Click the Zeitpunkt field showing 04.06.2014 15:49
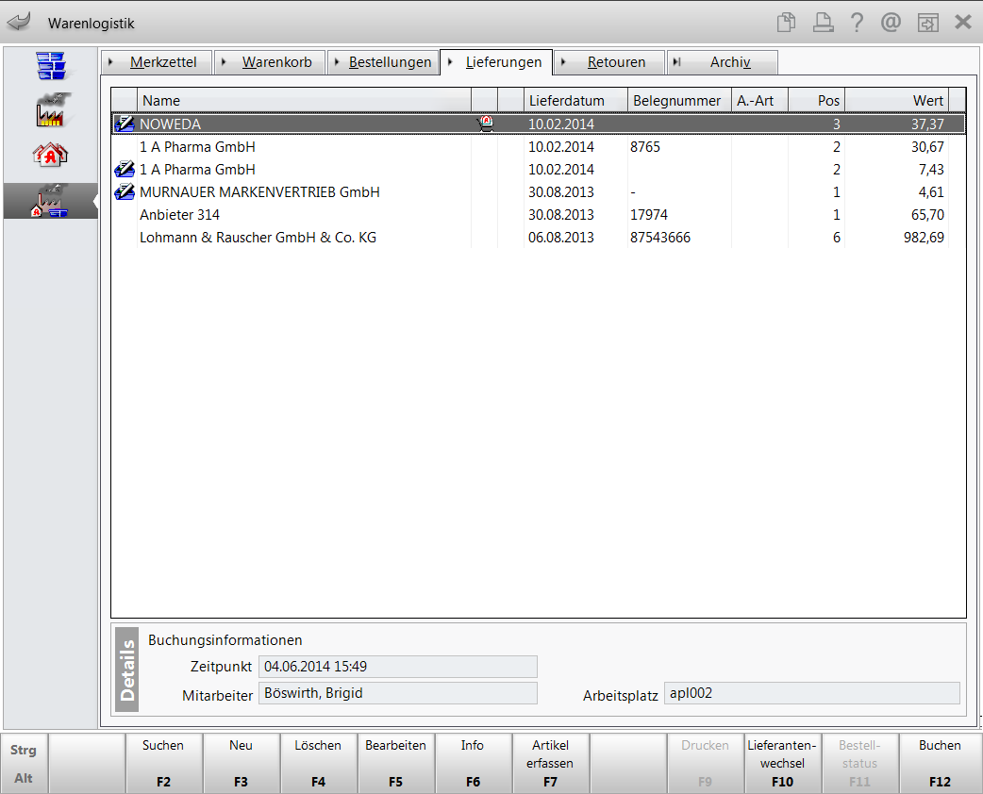The image size is (983, 794). tap(398, 666)
